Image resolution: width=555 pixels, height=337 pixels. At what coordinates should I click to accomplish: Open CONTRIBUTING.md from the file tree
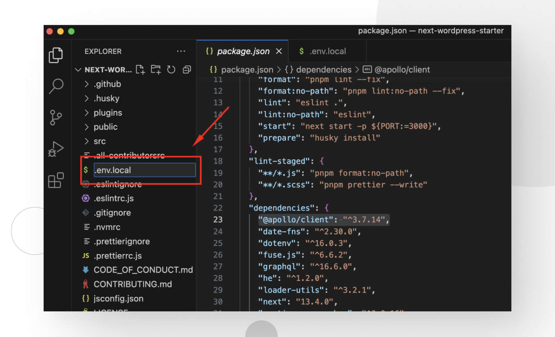(x=133, y=284)
